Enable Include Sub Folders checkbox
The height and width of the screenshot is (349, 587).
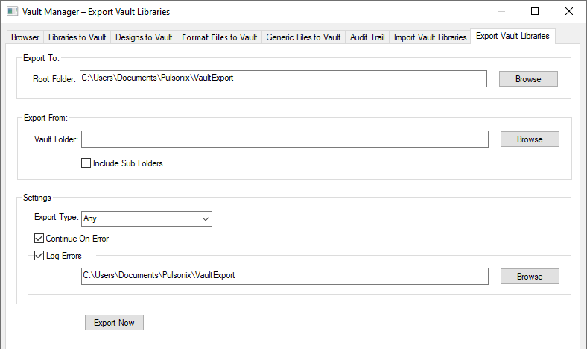(86, 163)
